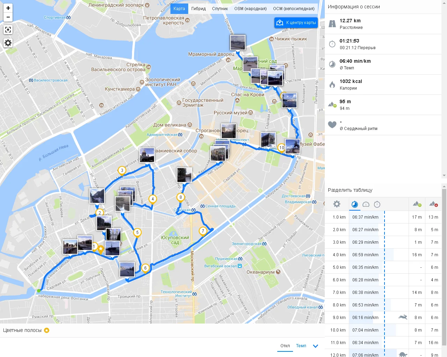Toggle fullscreen map view icon
This screenshot has width=447, height=357.
tap(8, 30)
